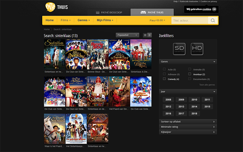Open Het Sinterklaasjournaal movie poster
243x152 pixels.
pos(76,129)
